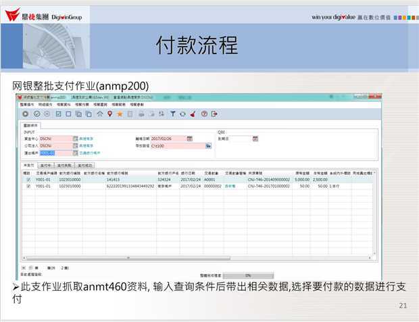Open the QBE date calendar picker
Screen dimensions: 419x322
pyautogui.click(x=255, y=138)
